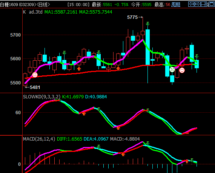This screenshot has height=173, width=215.
Task: Open the 周期 period link
Action: [x=176, y=5]
